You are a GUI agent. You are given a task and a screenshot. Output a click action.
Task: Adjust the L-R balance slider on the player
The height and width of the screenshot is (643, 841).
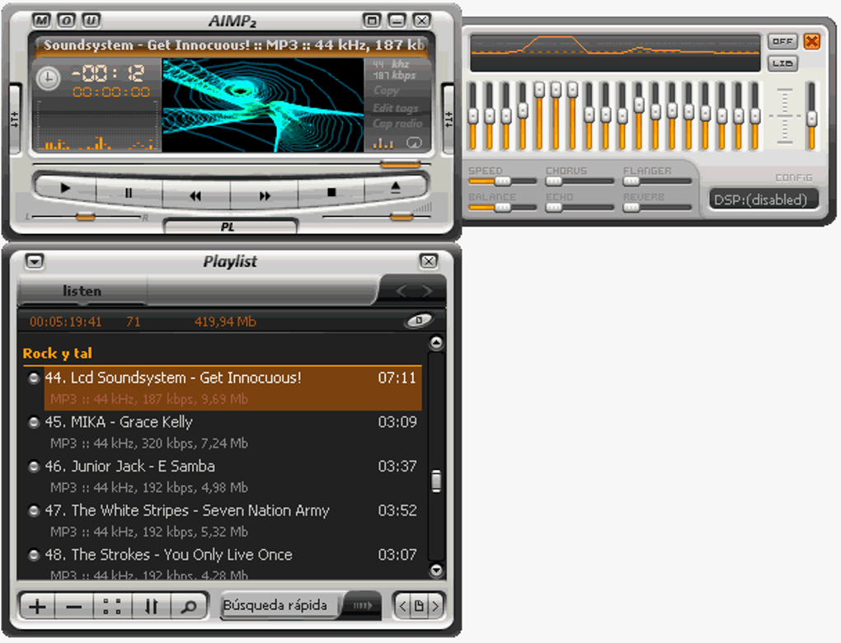pyautogui.click(x=85, y=217)
